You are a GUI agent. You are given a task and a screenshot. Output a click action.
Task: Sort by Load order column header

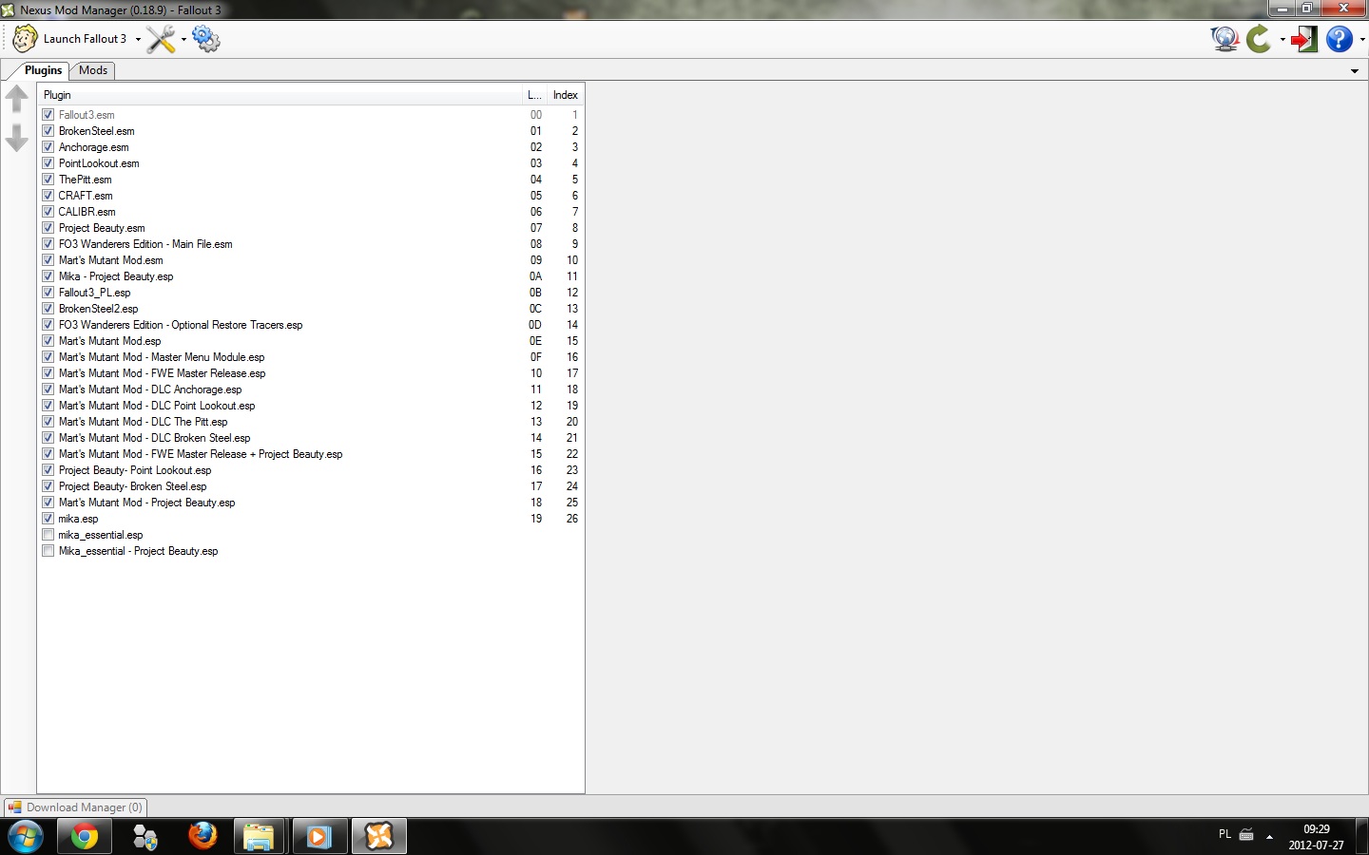535,95
